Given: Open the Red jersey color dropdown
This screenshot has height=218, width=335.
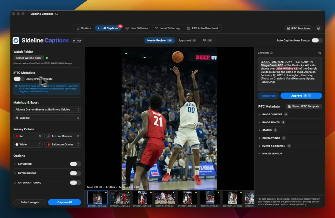Looking at the screenshot, I should (x=28, y=136).
